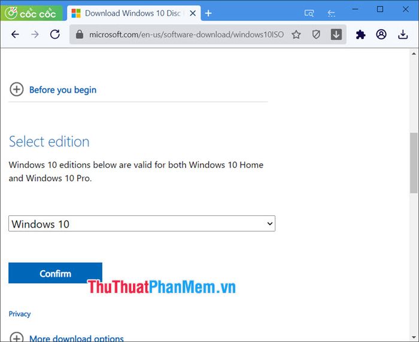Open the downloads tray icon

403,35
